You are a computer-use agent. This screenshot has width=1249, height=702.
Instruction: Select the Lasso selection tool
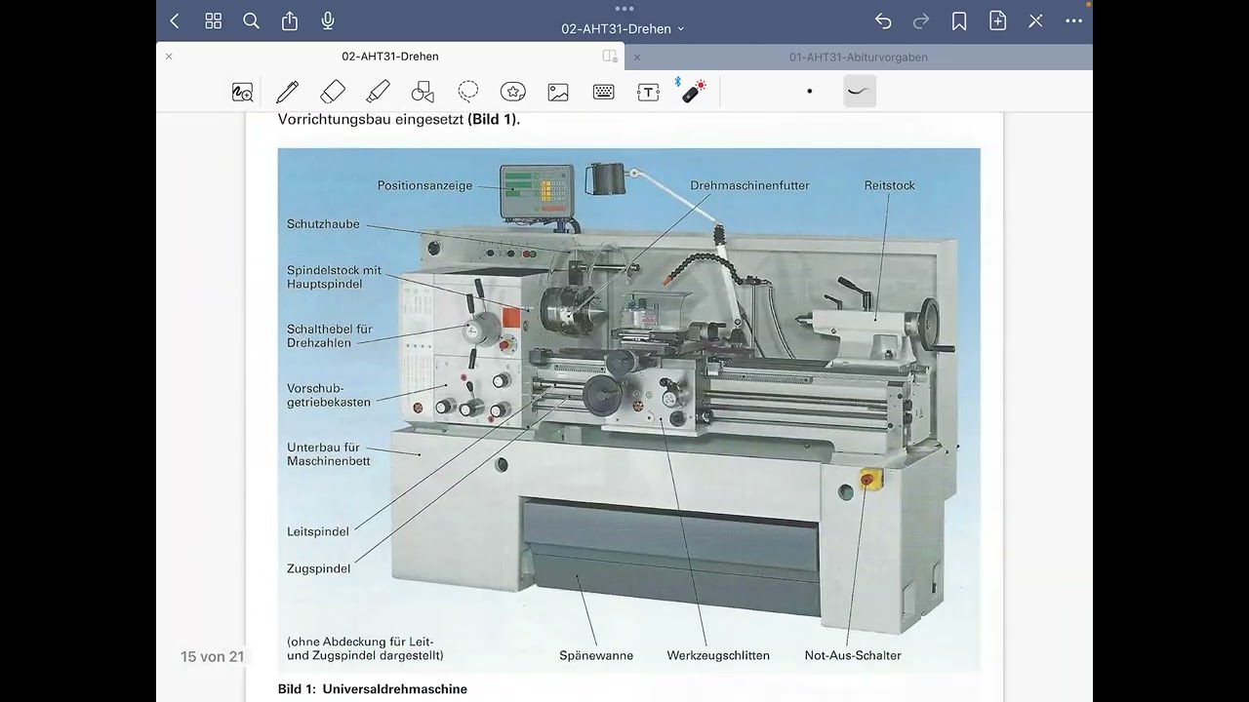468,92
